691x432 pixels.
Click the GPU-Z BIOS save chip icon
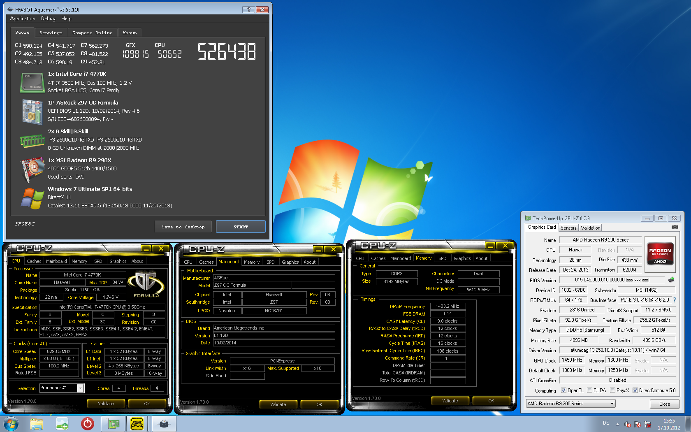[x=671, y=280]
